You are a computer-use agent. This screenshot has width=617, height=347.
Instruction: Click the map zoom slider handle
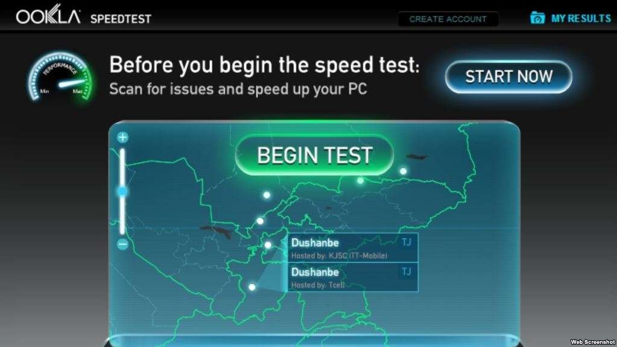tap(122, 191)
